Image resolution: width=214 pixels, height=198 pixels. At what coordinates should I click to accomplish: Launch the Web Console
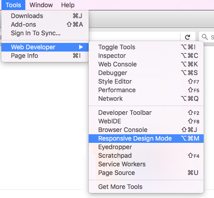pyautogui.click(x=146, y=64)
